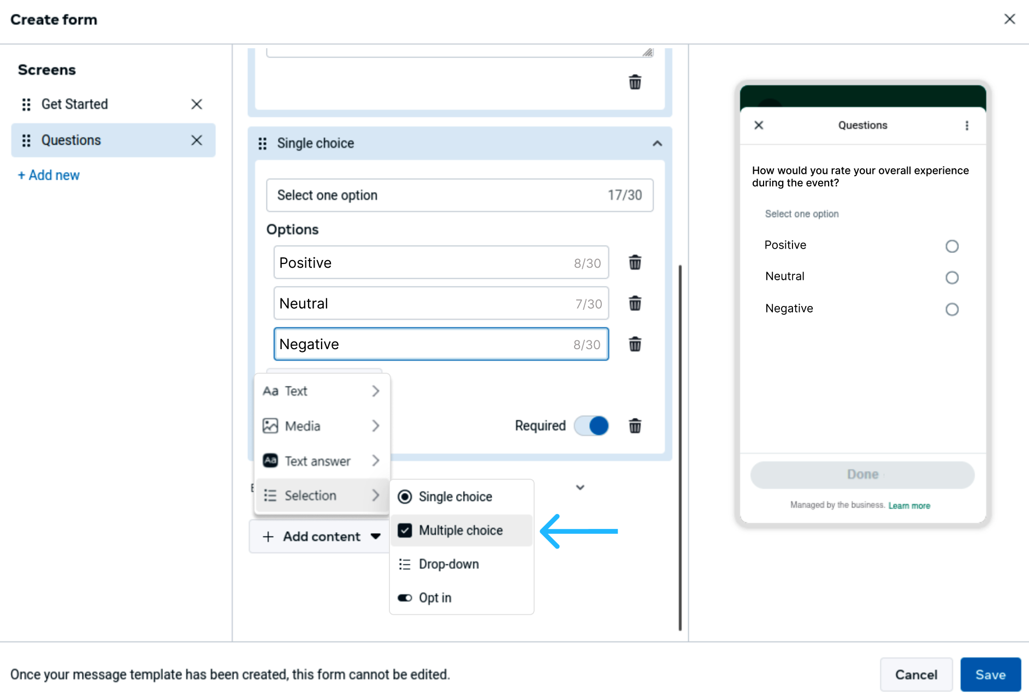The height and width of the screenshot is (695, 1029).
Task: Expand the Text answer submenu arrow
Action: tap(376, 461)
